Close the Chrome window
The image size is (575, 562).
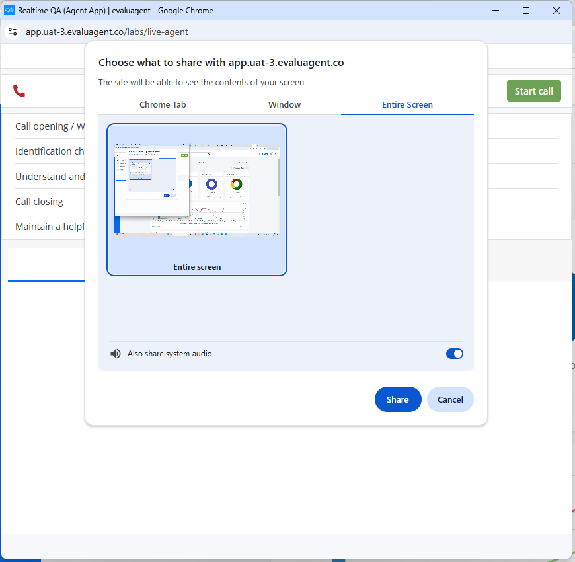[556, 11]
